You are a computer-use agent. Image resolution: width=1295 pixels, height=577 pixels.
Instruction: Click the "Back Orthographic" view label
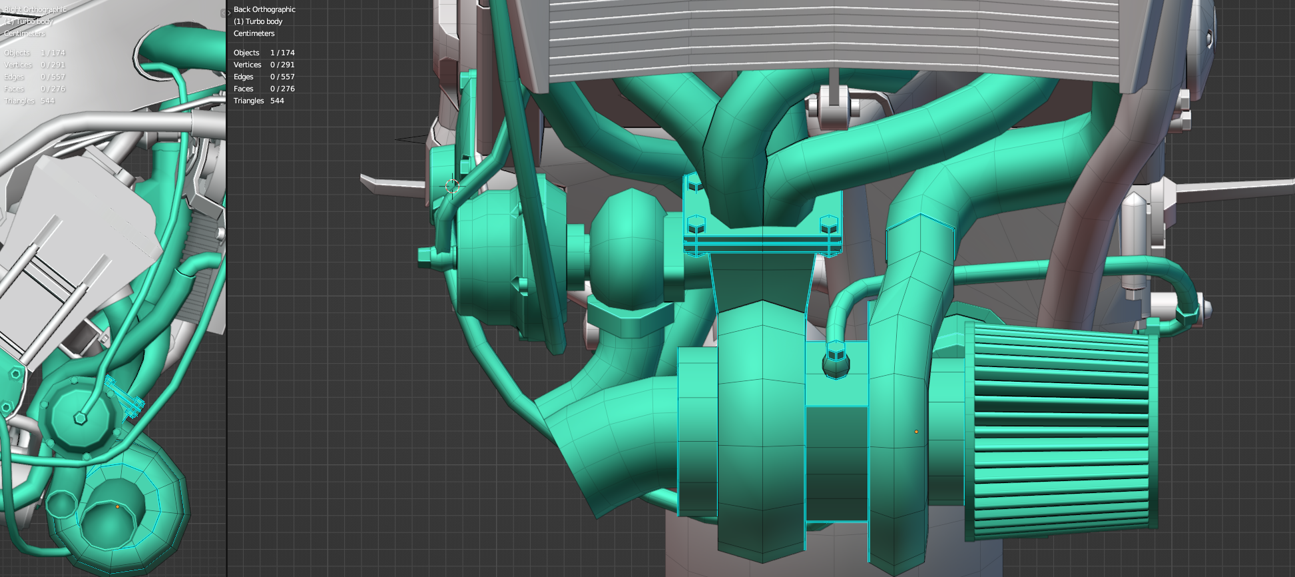coord(264,9)
